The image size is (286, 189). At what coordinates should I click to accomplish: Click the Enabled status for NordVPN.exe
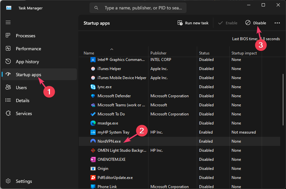206,141
